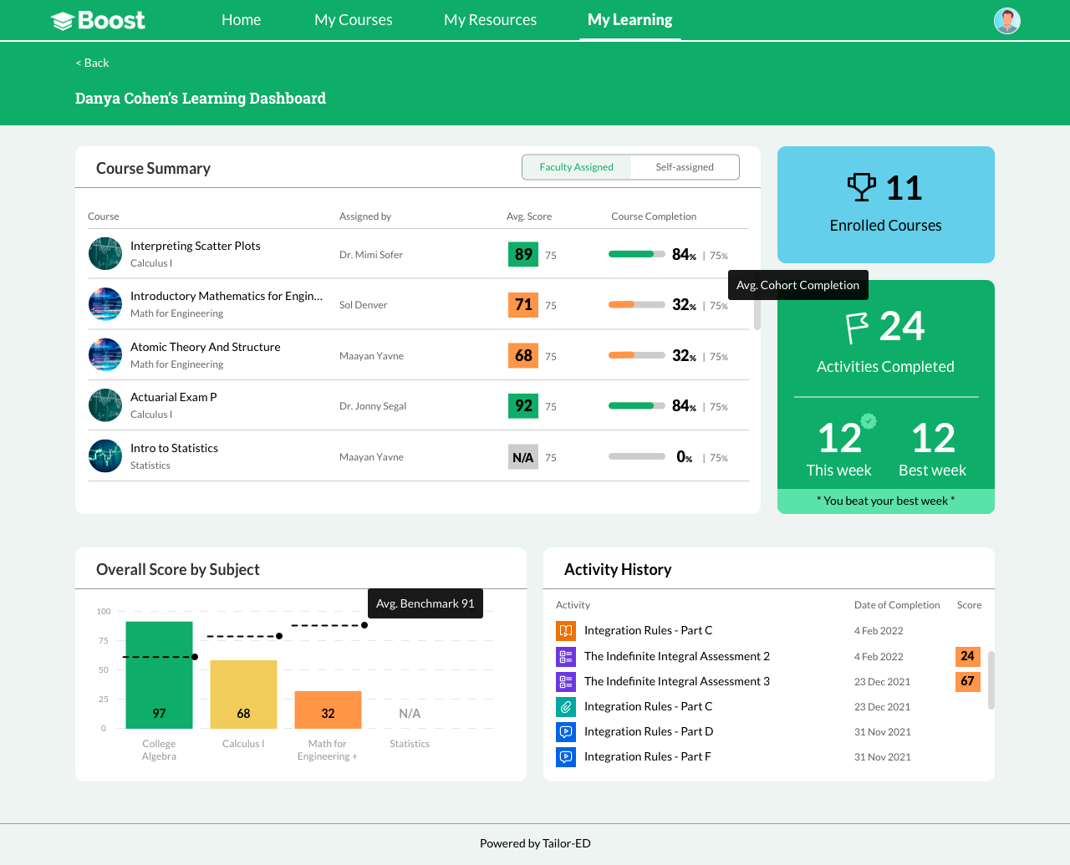Open the My Courses tab
1070x865 pixels.
point(354,20)
